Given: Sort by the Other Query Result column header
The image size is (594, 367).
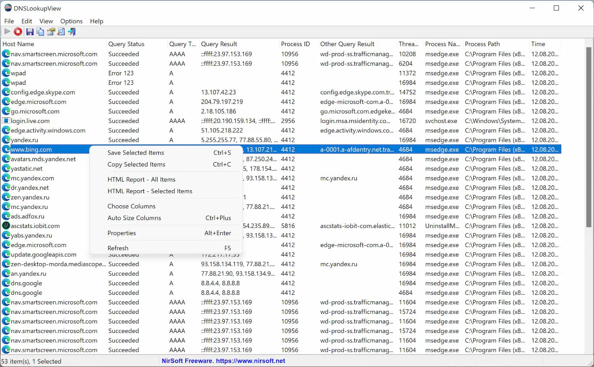Looking at the screenshot, I should tap(357, 44).
